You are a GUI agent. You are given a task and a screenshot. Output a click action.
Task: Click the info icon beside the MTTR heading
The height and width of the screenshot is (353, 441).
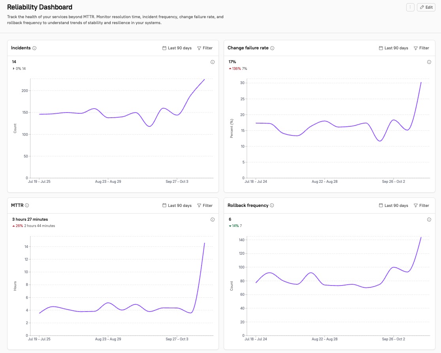[x=27, y=205]
